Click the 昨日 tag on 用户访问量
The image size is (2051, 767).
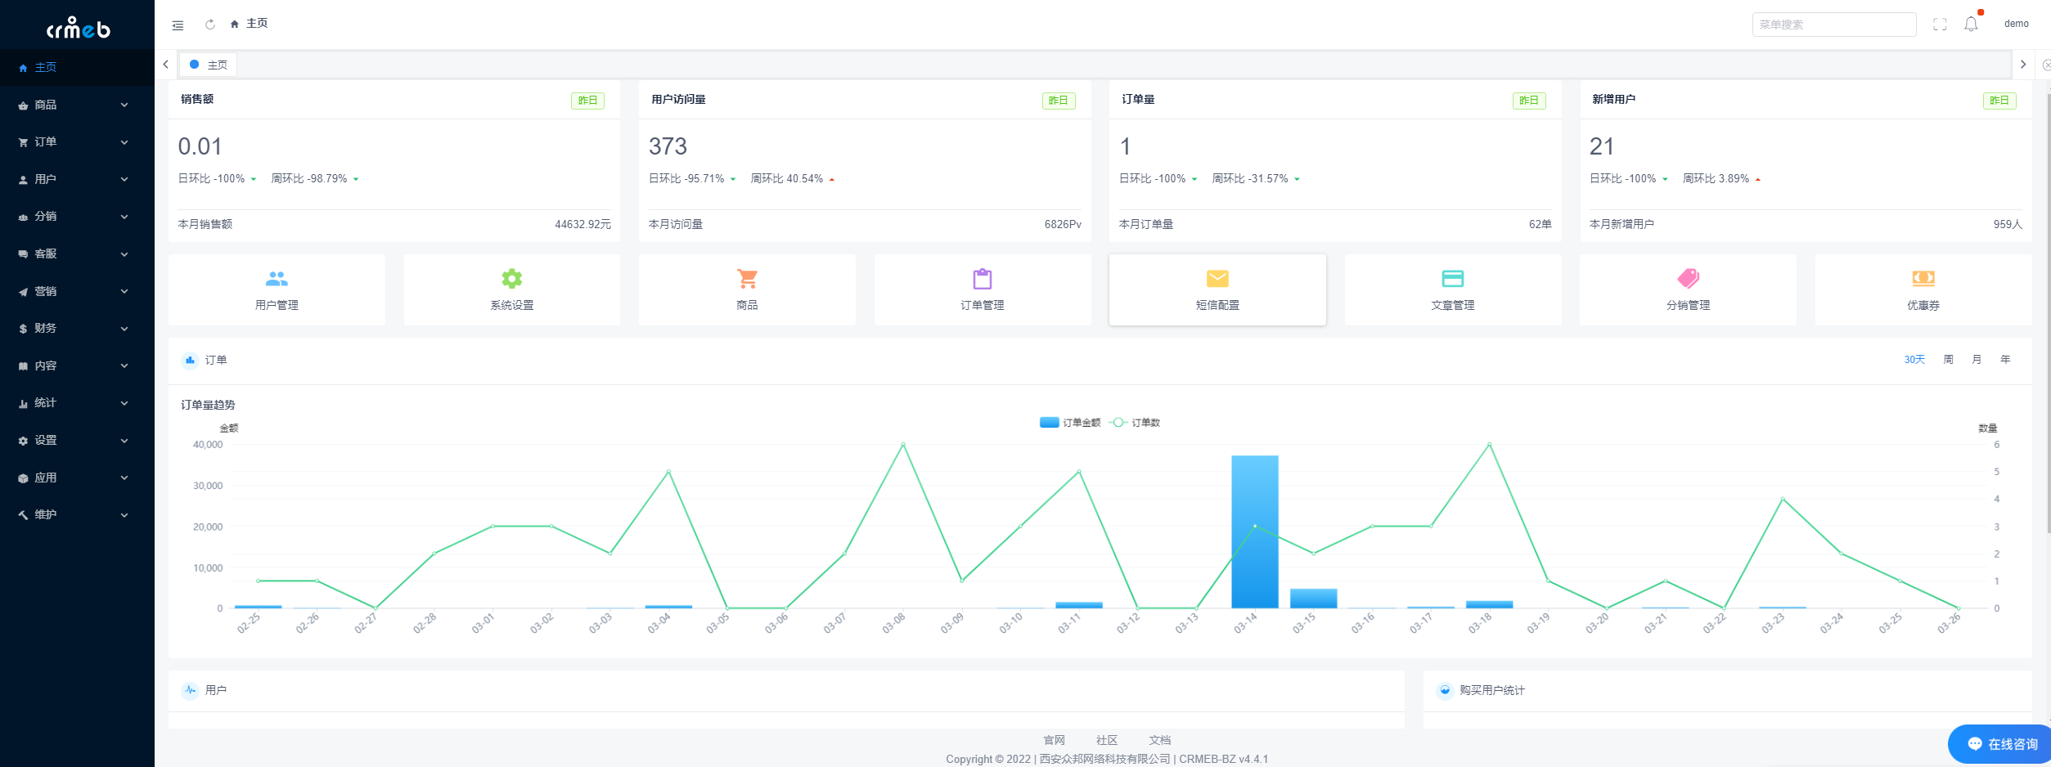click(1059, 101)
